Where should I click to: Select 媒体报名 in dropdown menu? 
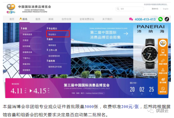[x=52, y=45]
